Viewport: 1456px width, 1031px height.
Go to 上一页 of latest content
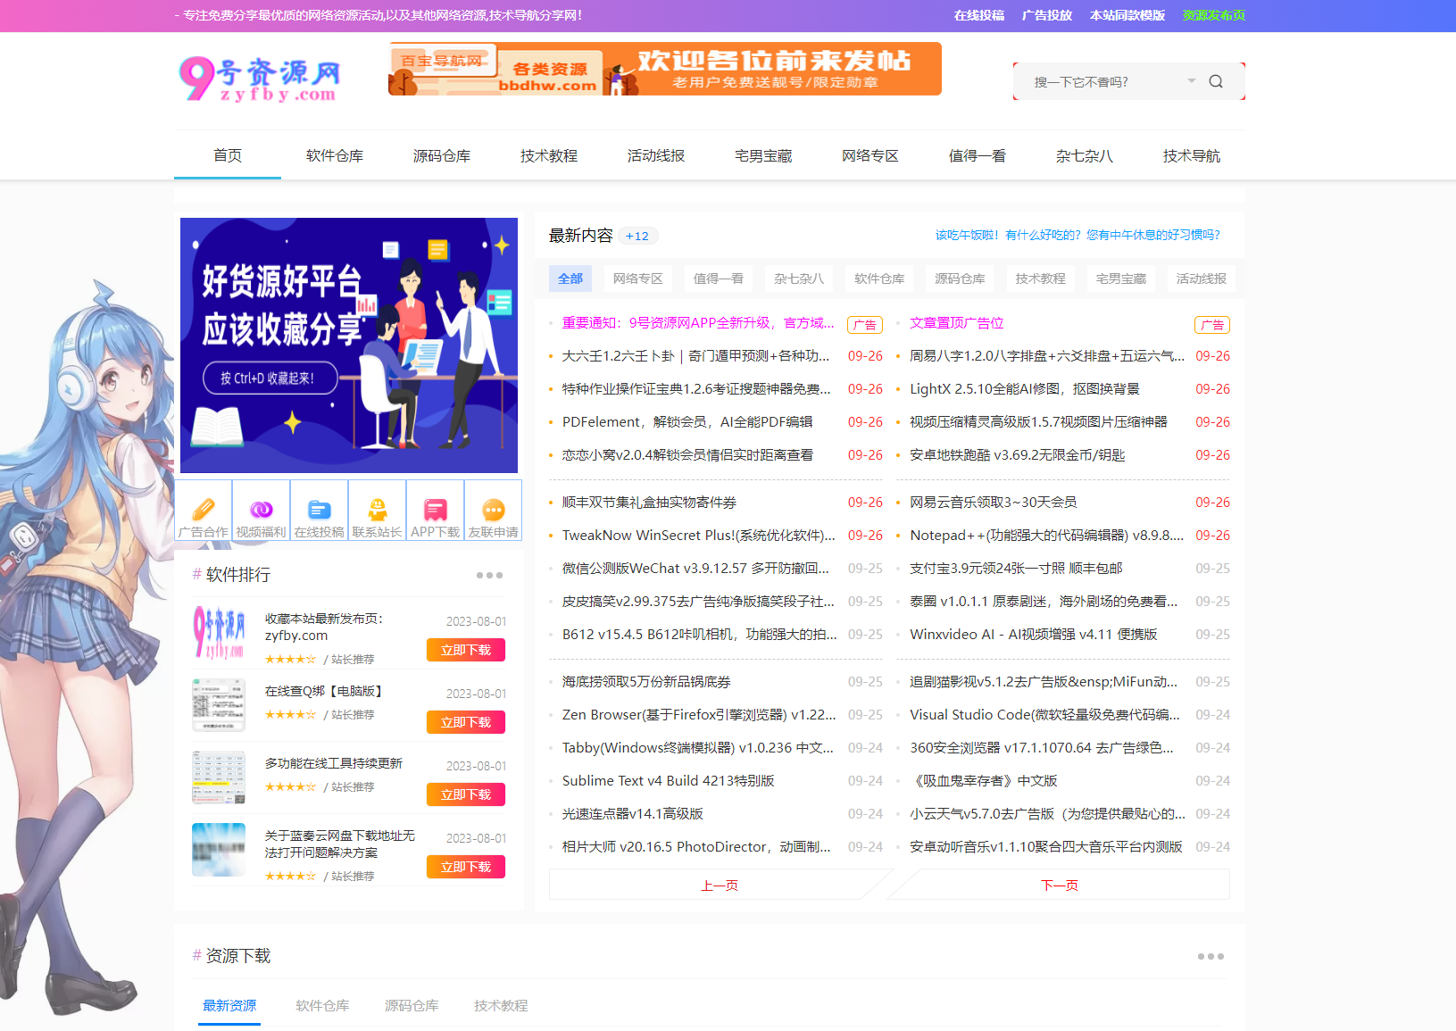pos(720,885)
